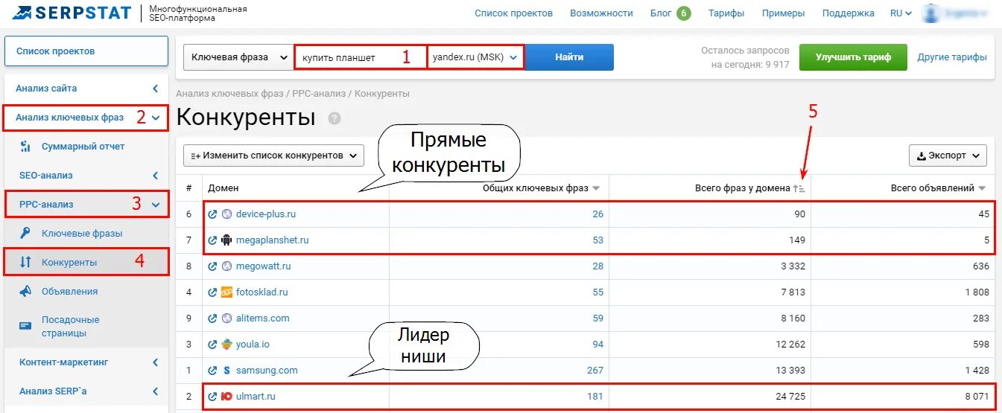Click the blog notification badge 6
The image size is (1002, 413).
pos(684,13)
